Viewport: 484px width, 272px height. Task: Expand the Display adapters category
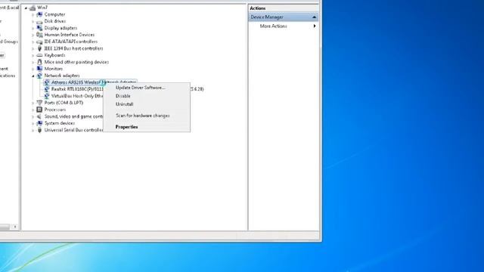[x=33, y=29]
